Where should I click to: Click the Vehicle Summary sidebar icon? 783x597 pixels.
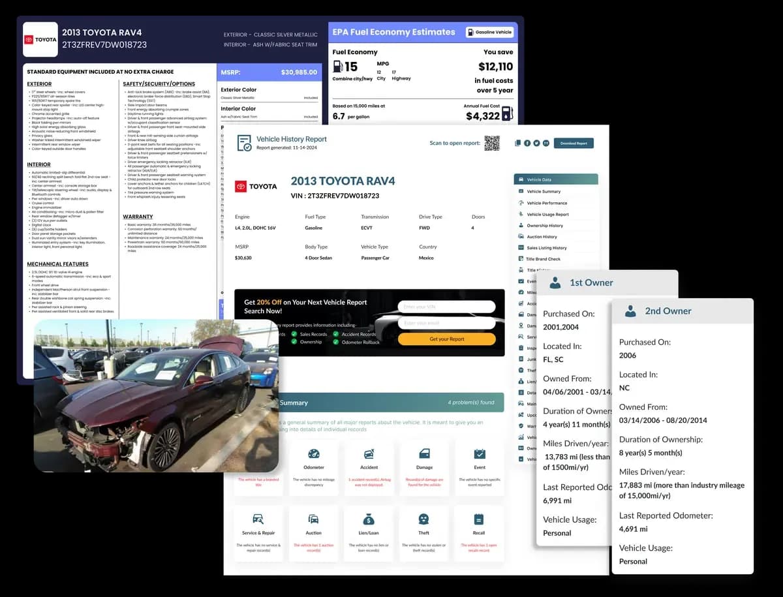click(520, 192)
